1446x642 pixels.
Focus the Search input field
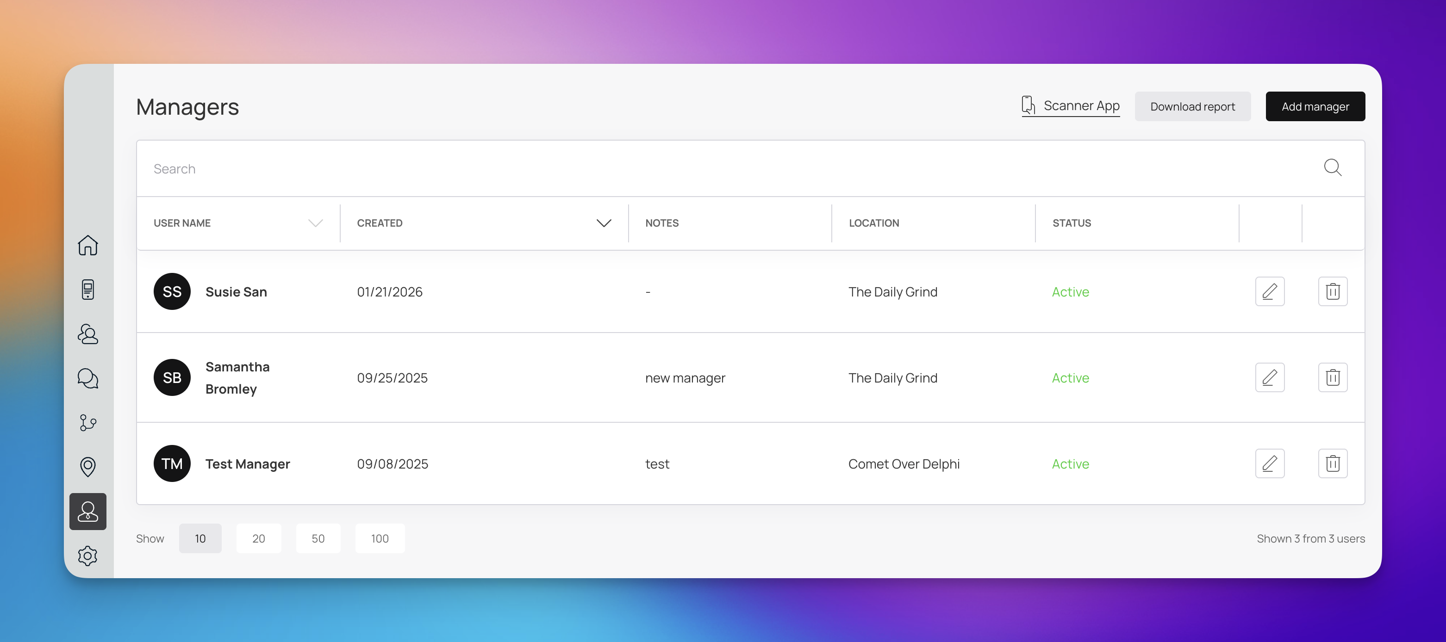[x=673, y=169]
